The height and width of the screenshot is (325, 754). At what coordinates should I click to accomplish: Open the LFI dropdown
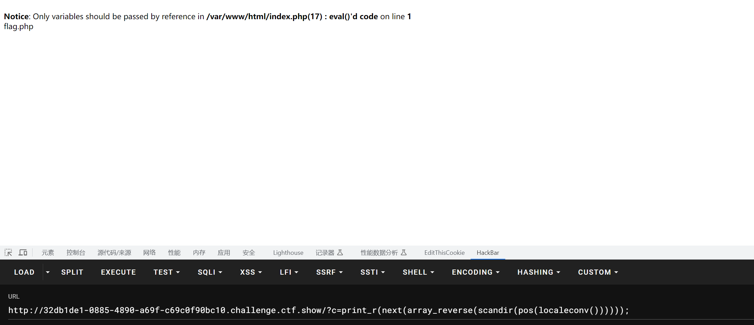tap(289, 272)
